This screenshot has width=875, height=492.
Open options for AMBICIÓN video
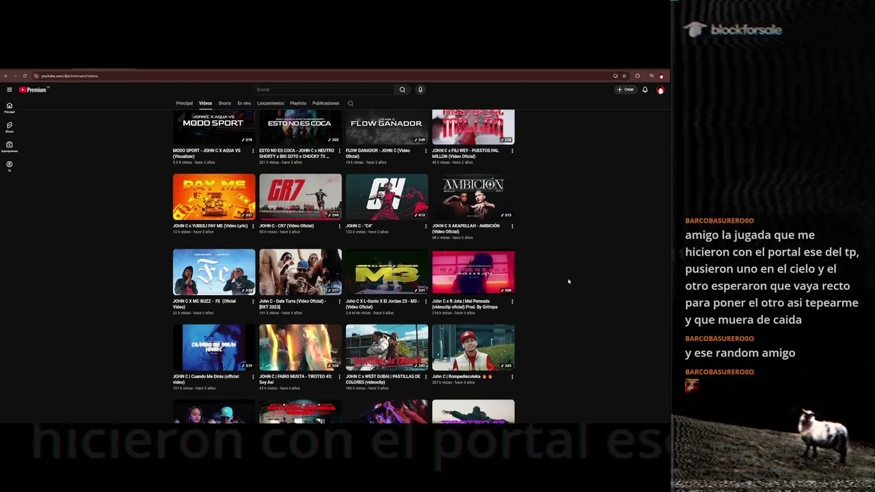(512, 226)
